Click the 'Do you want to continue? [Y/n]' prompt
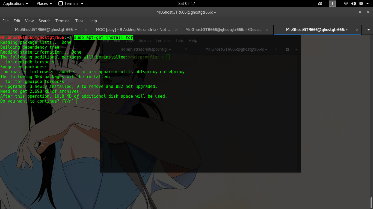This screenshot has height=209, width=373. tap(37, 101)
